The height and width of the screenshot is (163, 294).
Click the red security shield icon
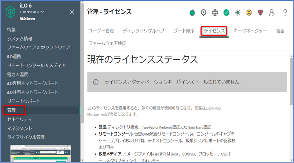260,13
